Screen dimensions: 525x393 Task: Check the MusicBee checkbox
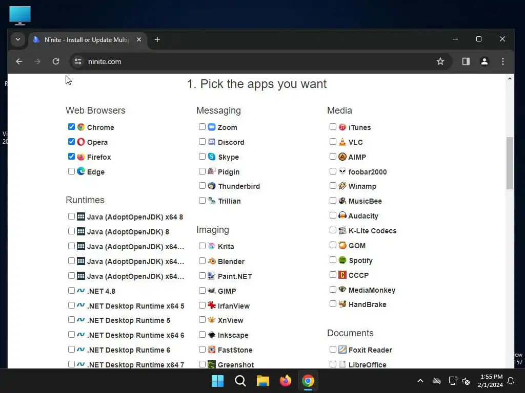pyautogui.click(x=333, y=201)
